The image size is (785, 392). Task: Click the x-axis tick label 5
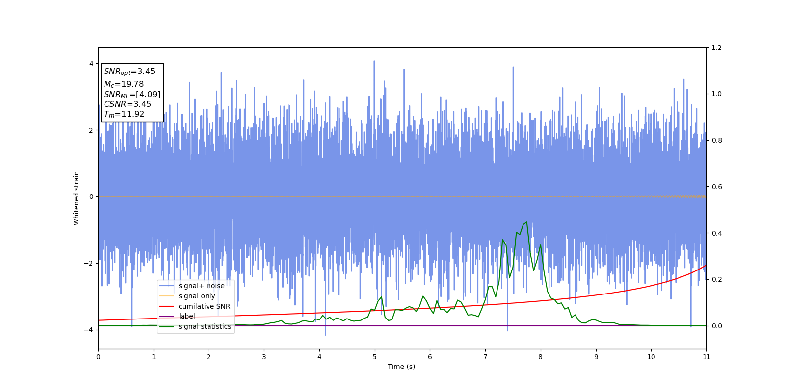(x=375, y=357)
